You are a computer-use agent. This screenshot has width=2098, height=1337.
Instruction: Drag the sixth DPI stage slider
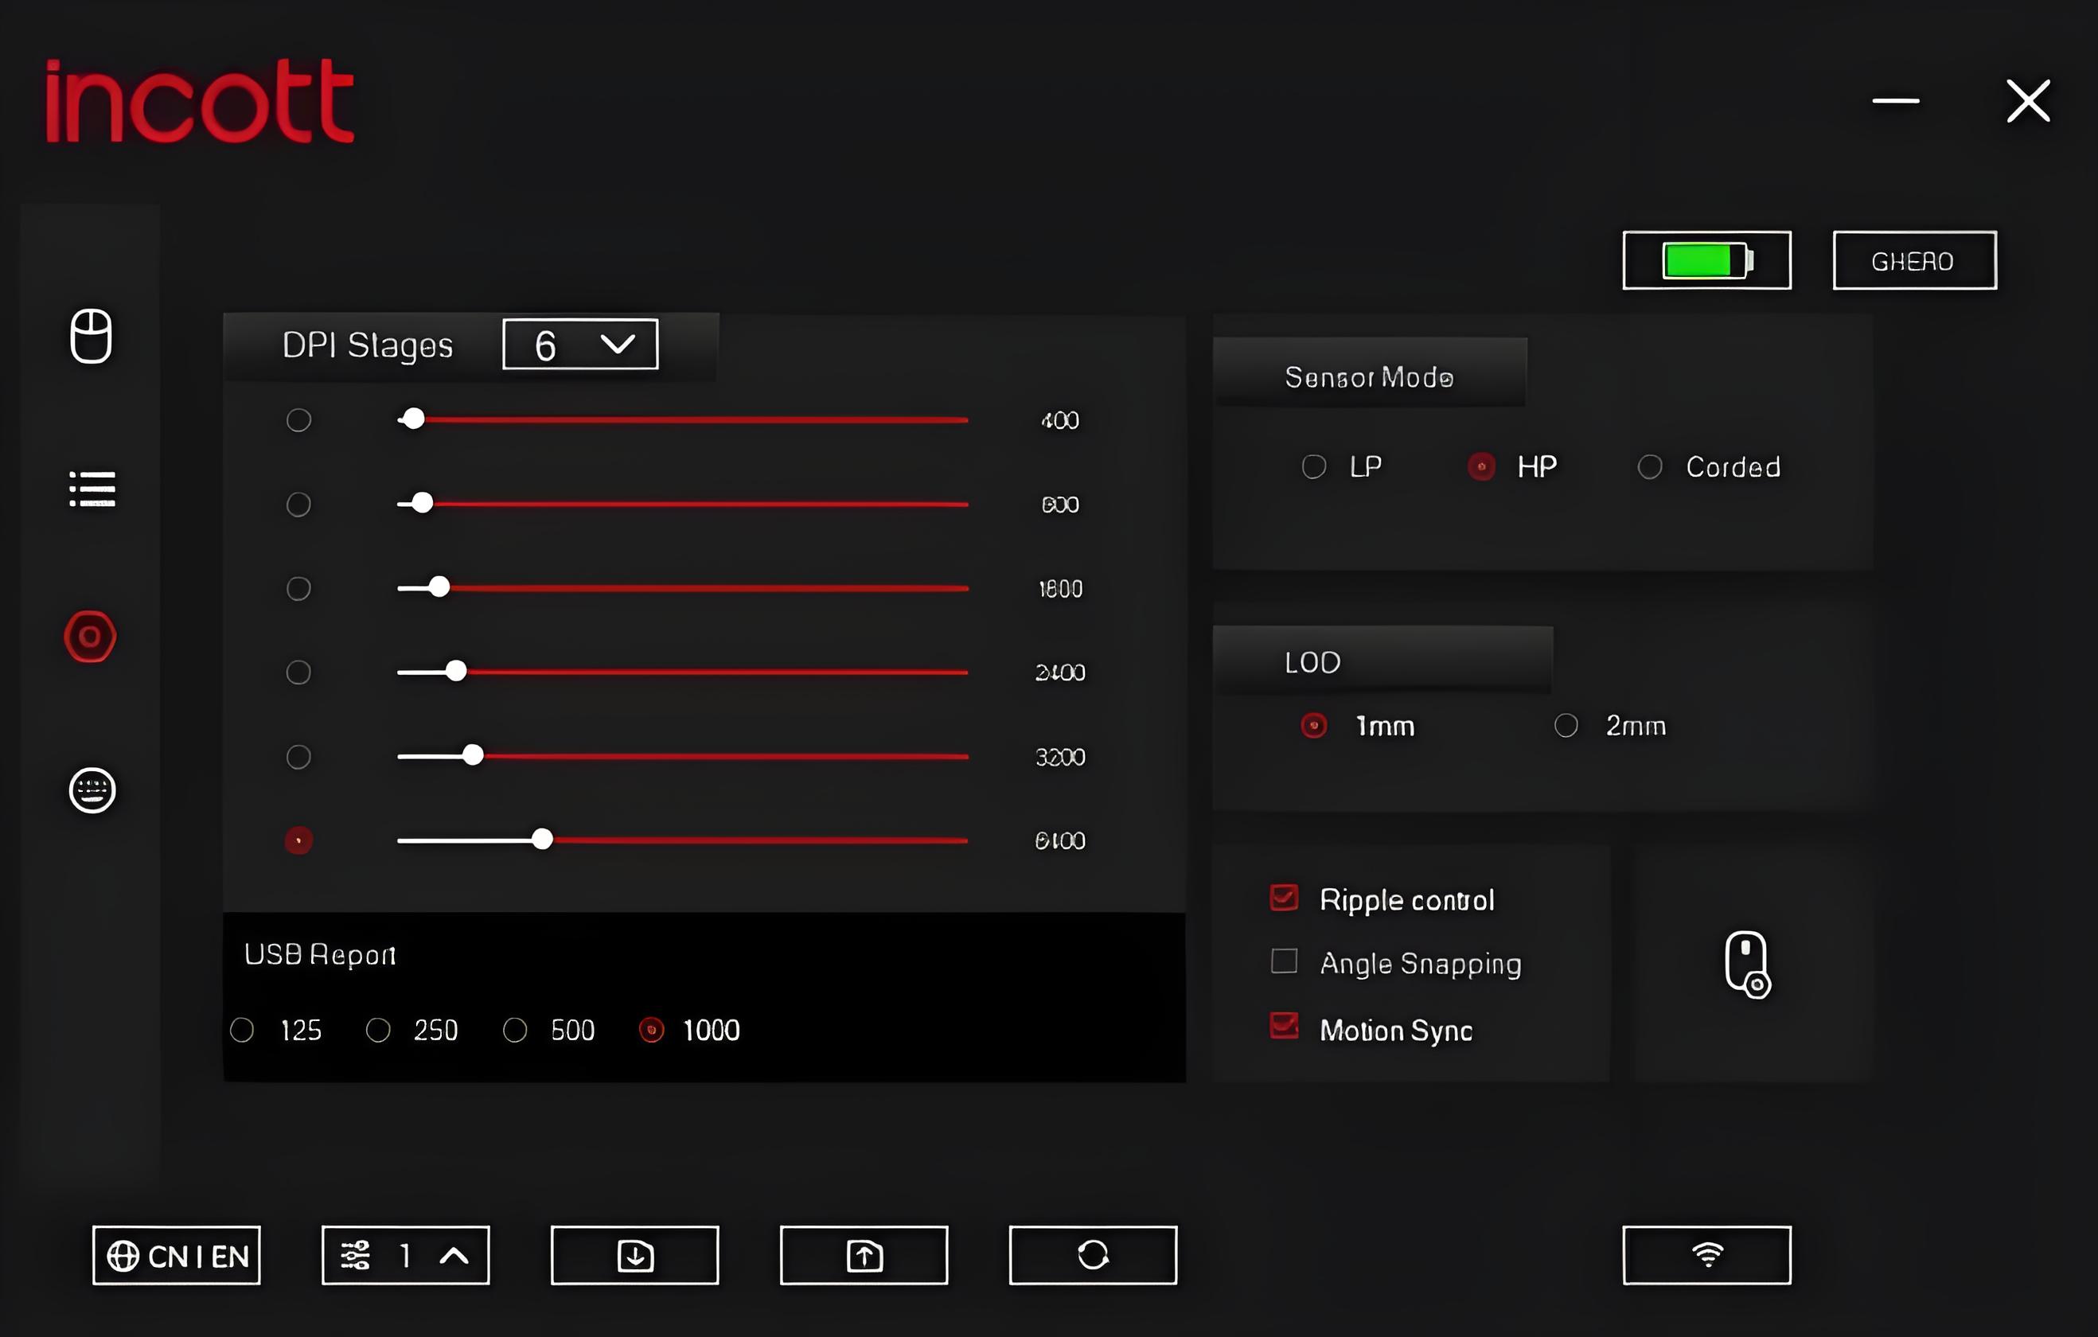(x=541, y=838)
